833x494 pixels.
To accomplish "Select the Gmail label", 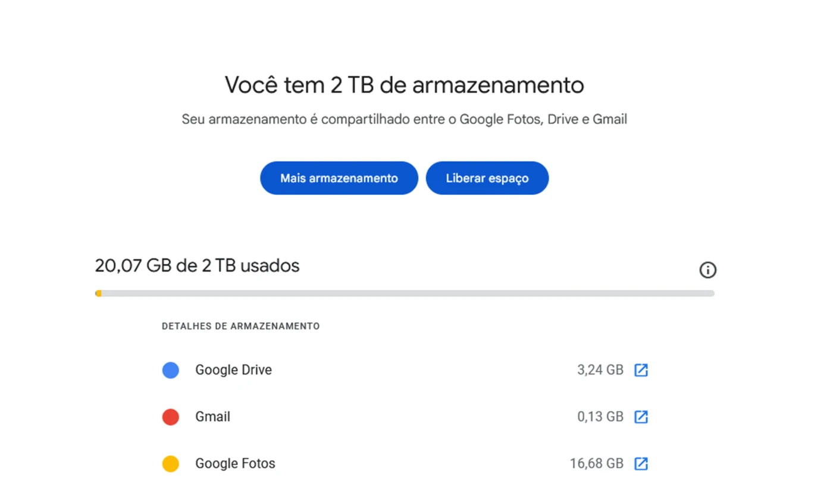I will 212,417.
